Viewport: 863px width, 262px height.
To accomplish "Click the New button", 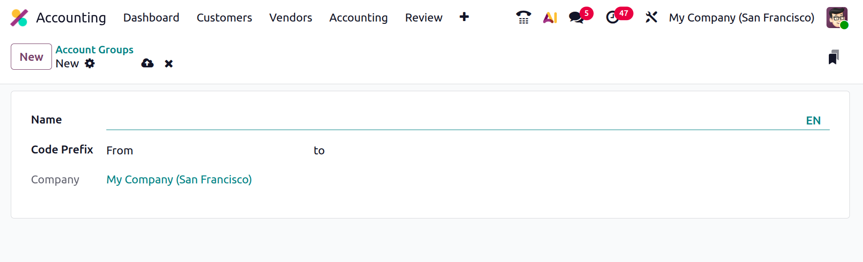I will [31, 57].
